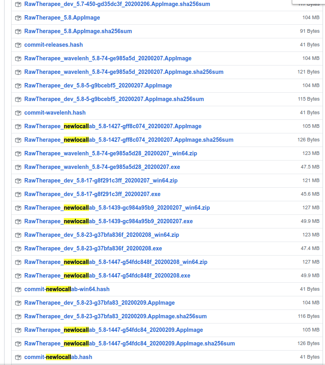Download newlocallab_5.8-1439-gc984a95b9_20200207.exe installer

pos(108,221)
